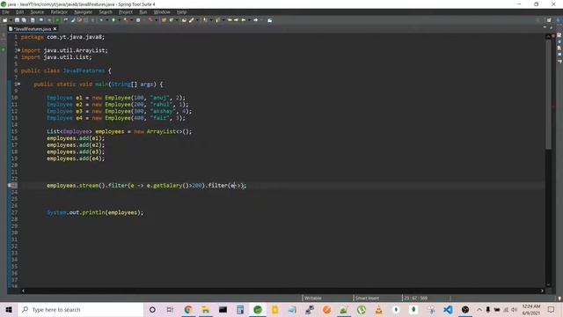Close the Java8Features.java editor tab
This screenshot has height=317, width=563.
tap(55, 29)
